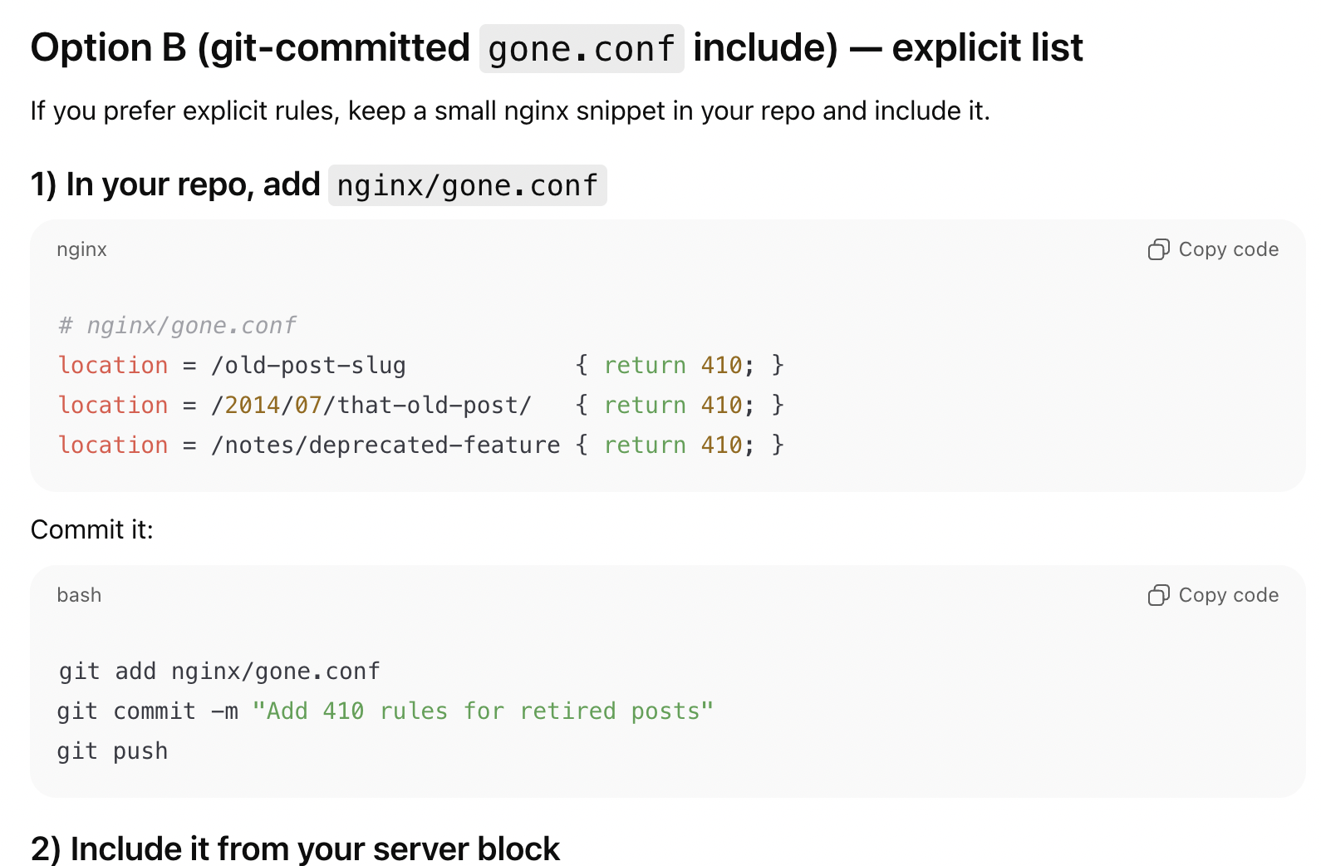Click the nginx/gone.conf inline code in subheading

tap(467, 185)
